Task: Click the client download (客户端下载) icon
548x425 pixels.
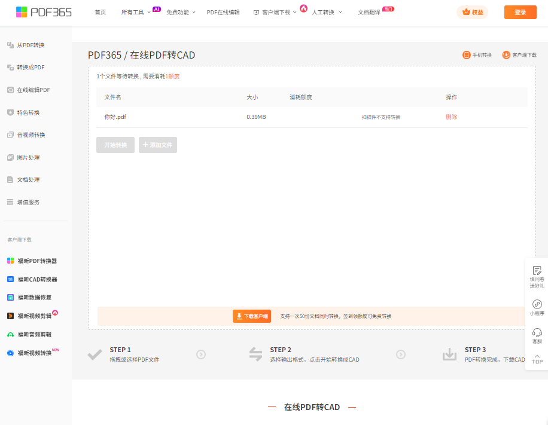Action: pos(506,55)
